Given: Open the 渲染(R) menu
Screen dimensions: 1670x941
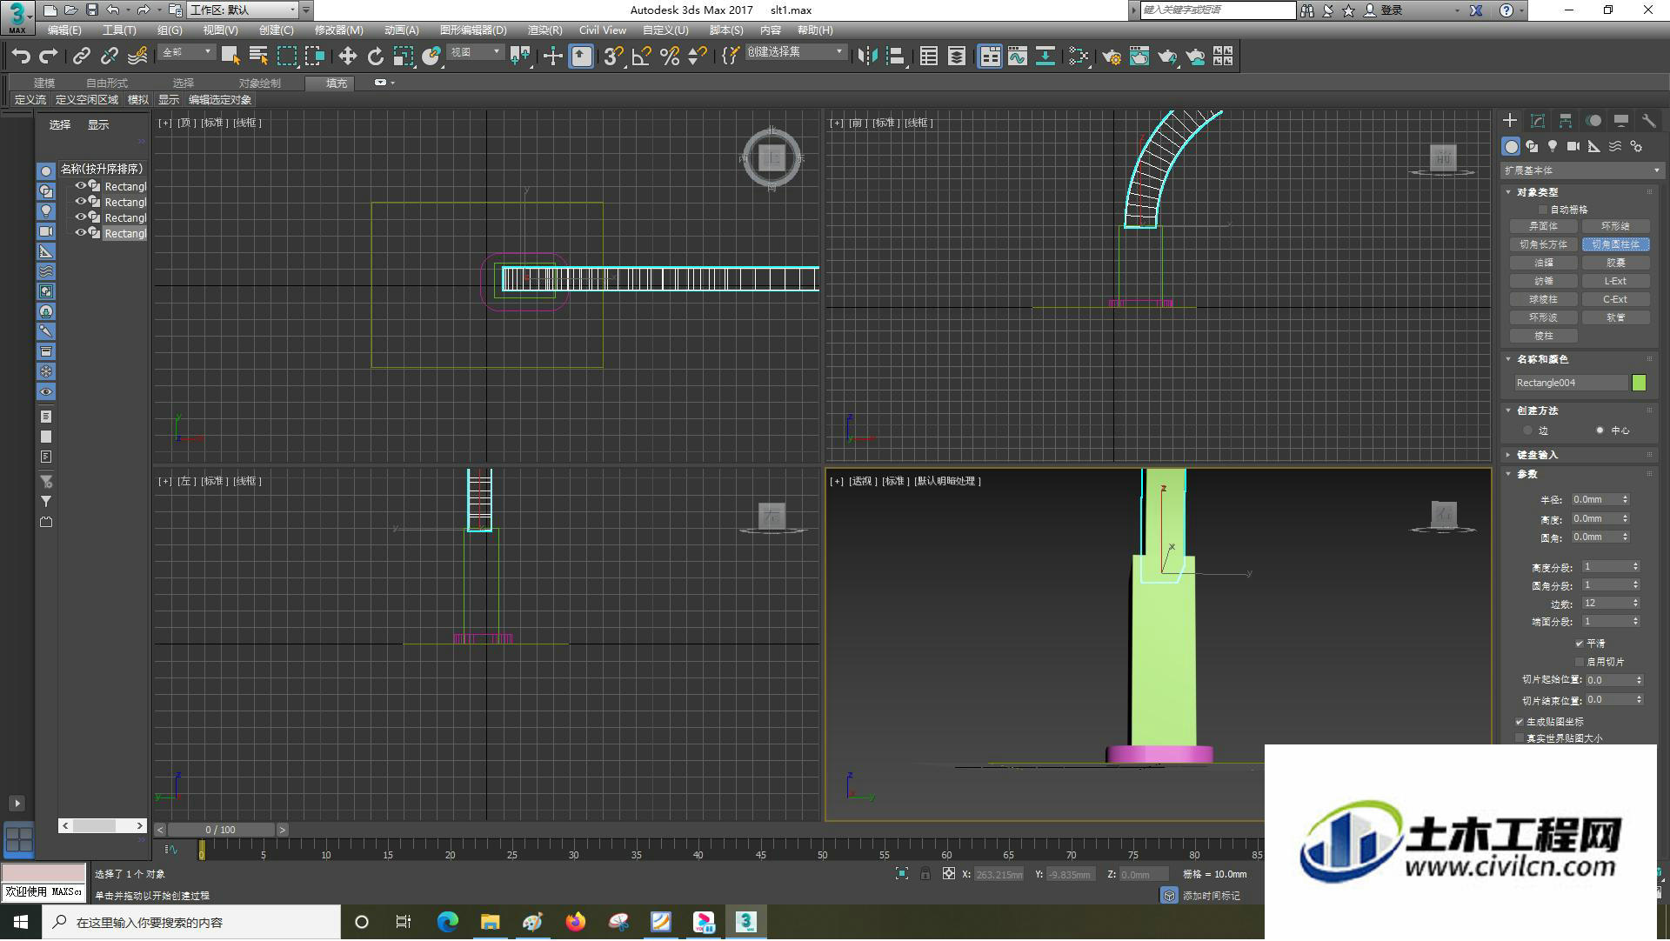Looking at the screenshot, I should coord(544,30).
